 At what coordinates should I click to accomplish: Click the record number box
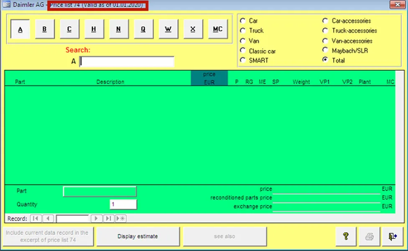pyautogui.click(x=72, y=218)
